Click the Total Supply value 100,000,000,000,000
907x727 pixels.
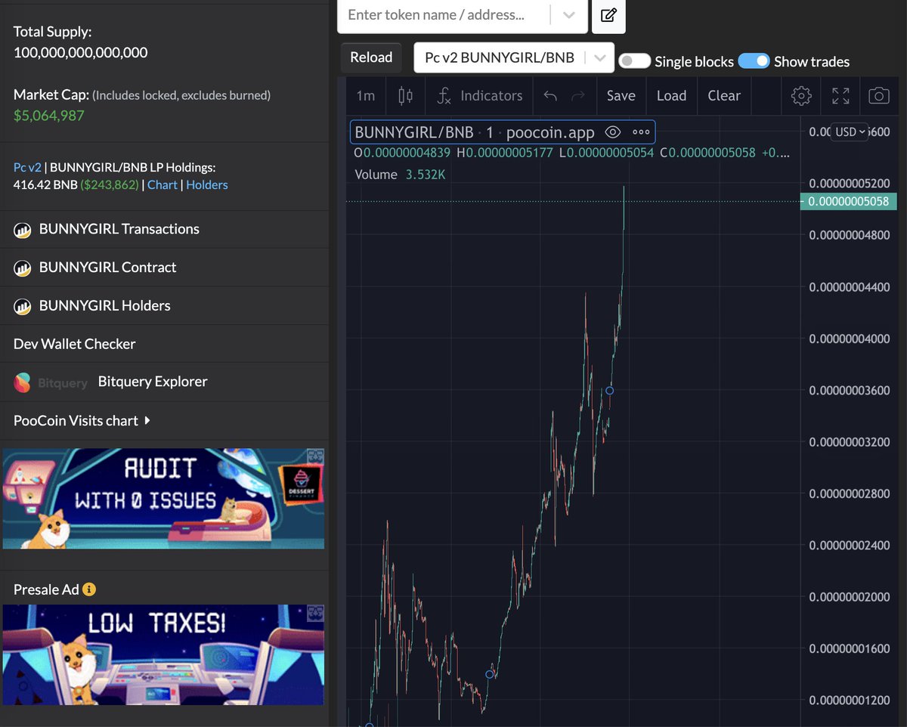(81, 53)
